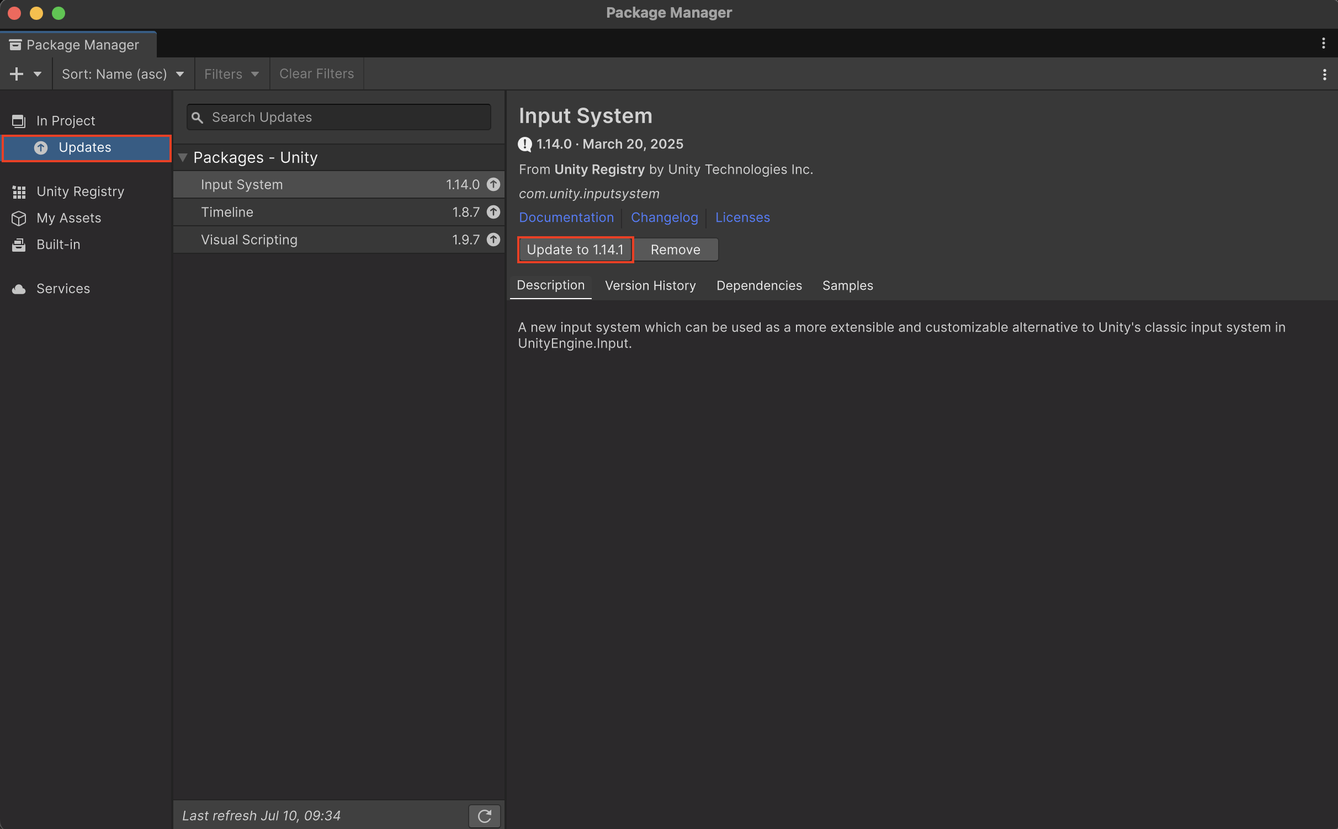Click inside the Search Updates field
The height and width of the screenshot is (829, 1338).
click(338, 116)
